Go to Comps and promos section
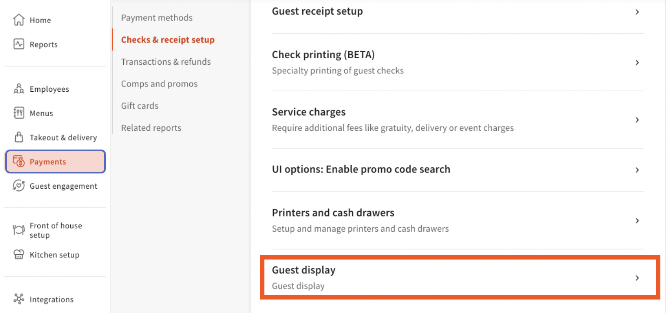The width and height of the screenshot is (666, 313). click(x=159, y=84)
